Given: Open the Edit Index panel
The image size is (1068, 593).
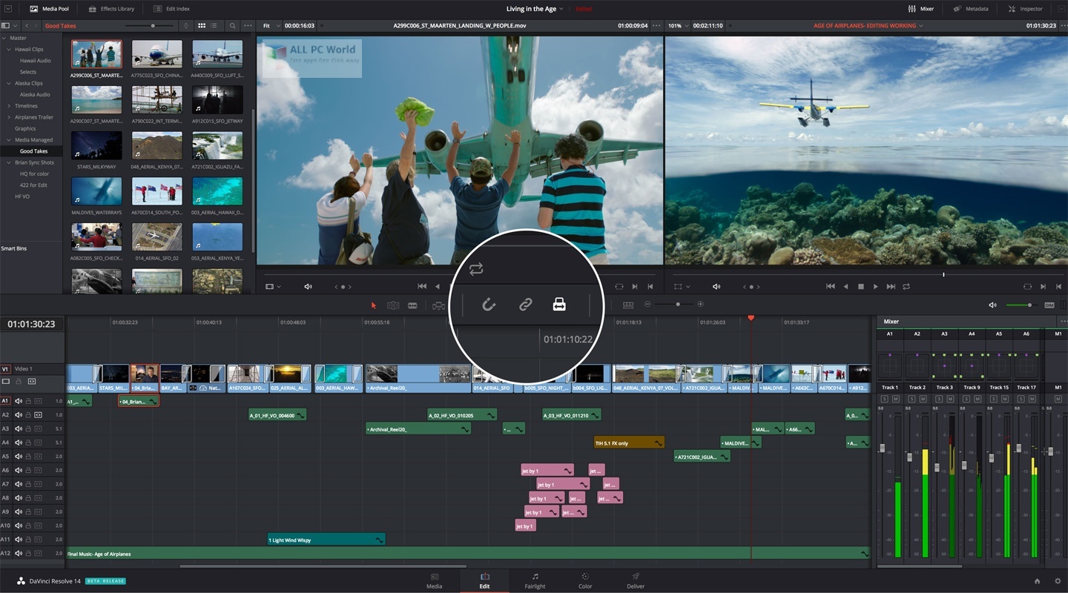Looking at the screenshot, I should 171,9.
